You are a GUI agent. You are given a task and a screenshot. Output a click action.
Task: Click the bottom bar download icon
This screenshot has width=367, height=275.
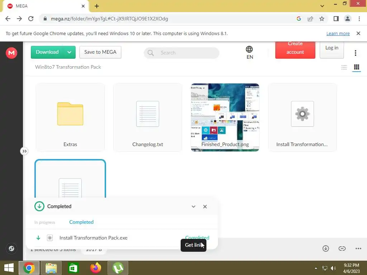click(325, 249)
